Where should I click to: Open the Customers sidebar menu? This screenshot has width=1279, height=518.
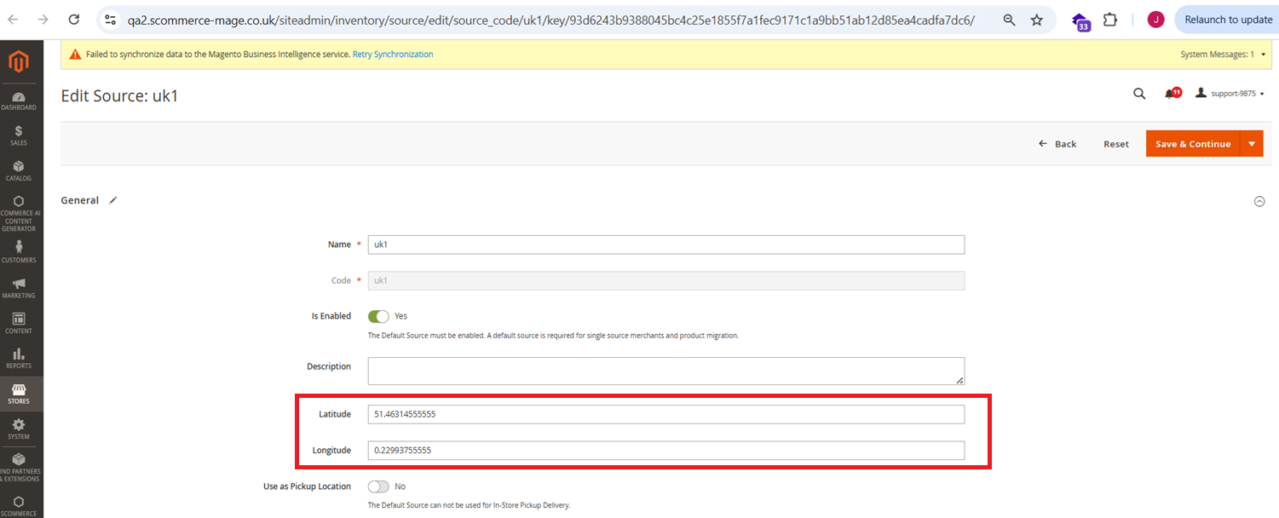click(19, 250)
